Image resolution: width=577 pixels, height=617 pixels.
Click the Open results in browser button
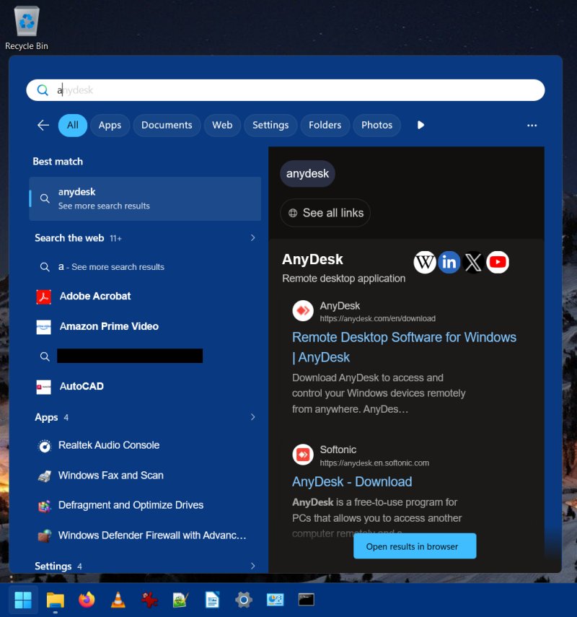point(415,546)
